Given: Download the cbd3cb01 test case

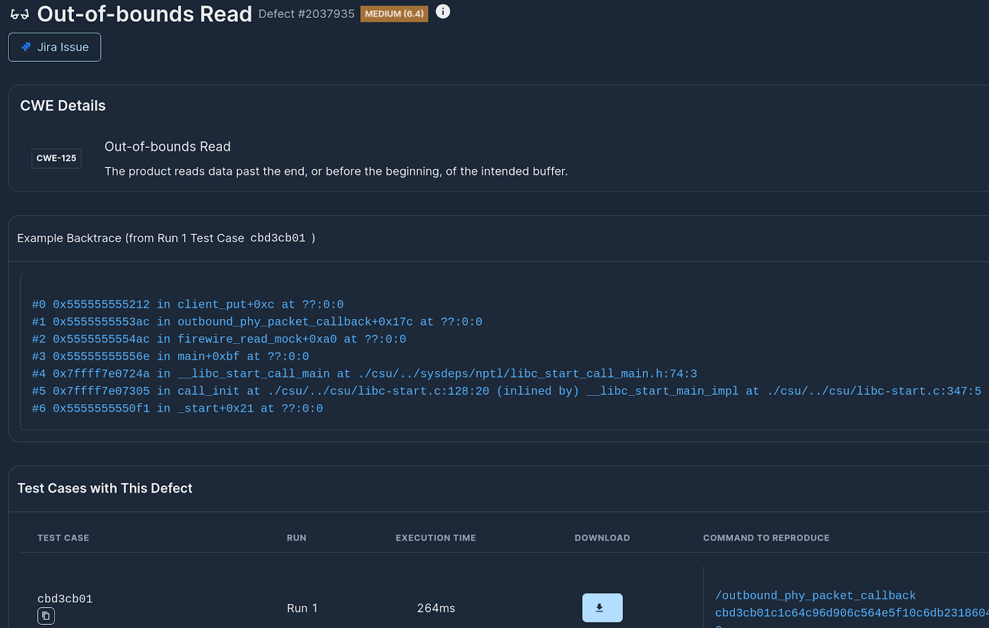Looking at the screenshot, I should coord(602,608).
